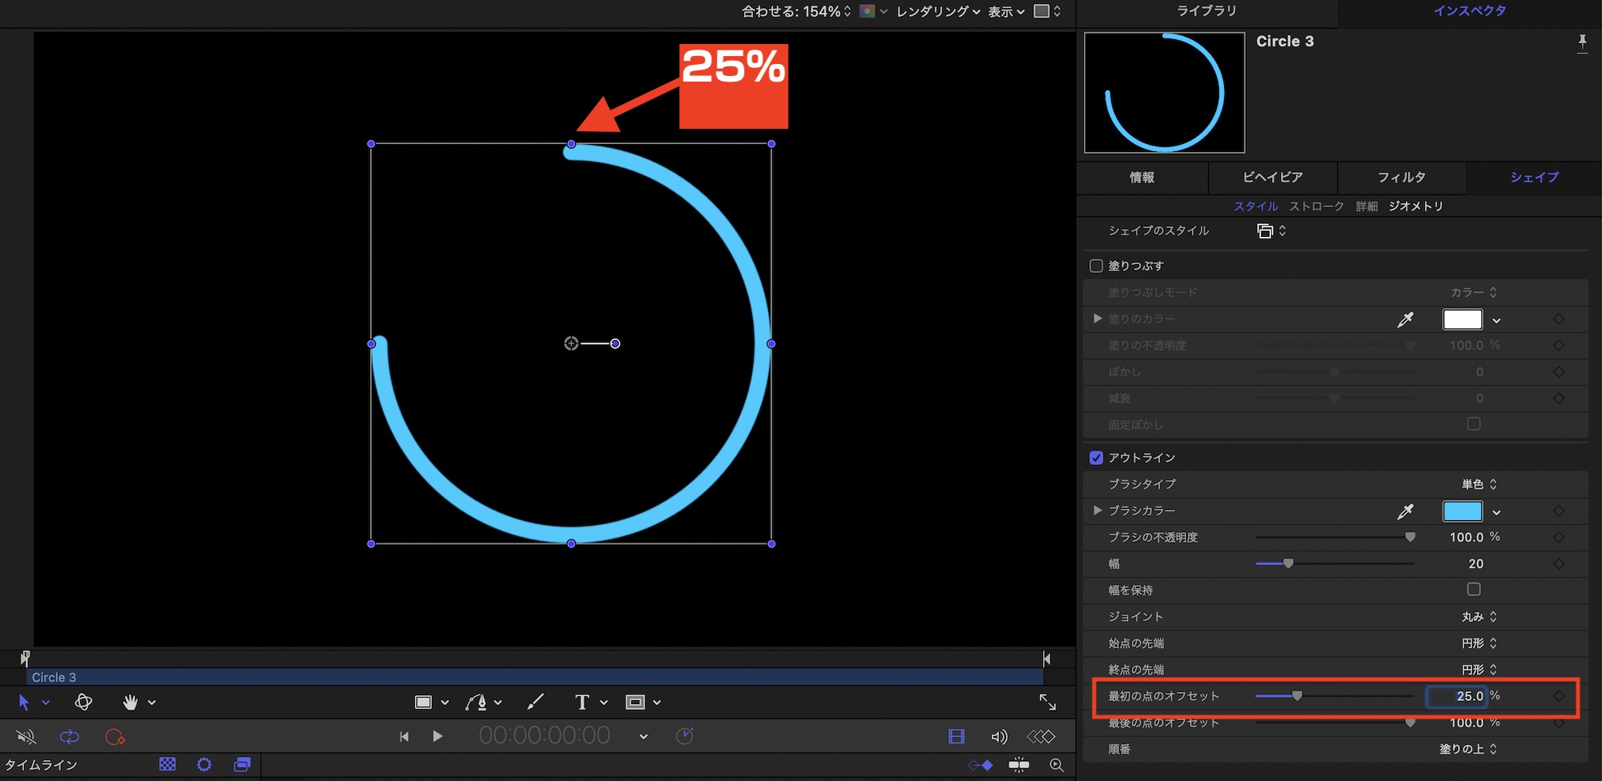
Task: Click the light blue brush color swatch
Action: pyautogui.click(x=1462, y=511)
